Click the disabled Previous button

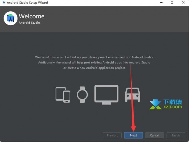tap(112, 135)
